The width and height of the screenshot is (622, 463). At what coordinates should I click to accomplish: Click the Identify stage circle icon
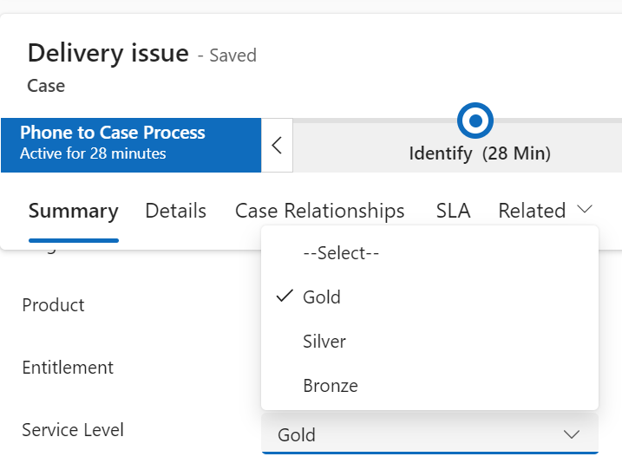click(x=475, y=121)
